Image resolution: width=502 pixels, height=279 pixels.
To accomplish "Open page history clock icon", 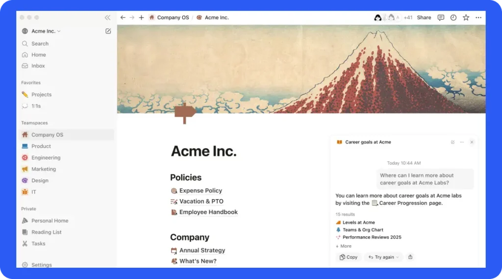I will click(x=453, y=18).
